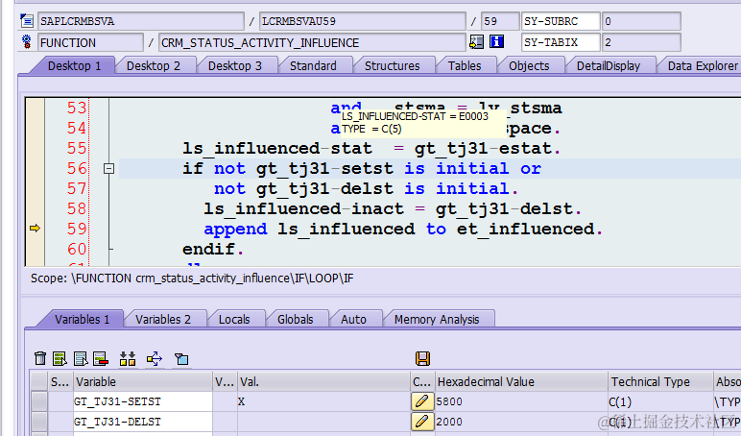Select the row marker for GT_TJ31-SETST
Screen dimensions: 741x436
coord(39,401)
